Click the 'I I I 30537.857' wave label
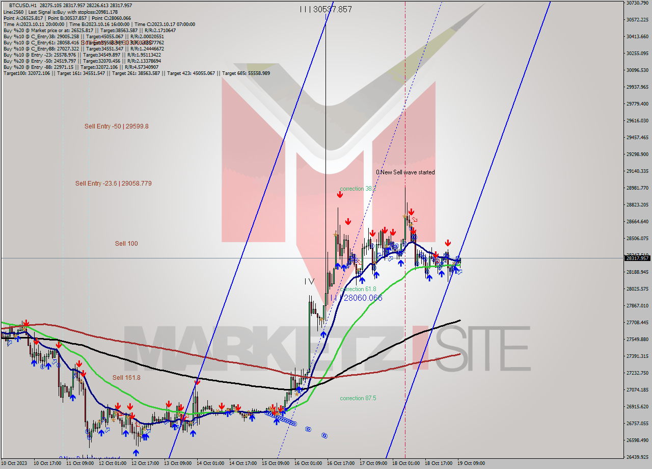The image size is (652, 469). click(x=325, y=9)
